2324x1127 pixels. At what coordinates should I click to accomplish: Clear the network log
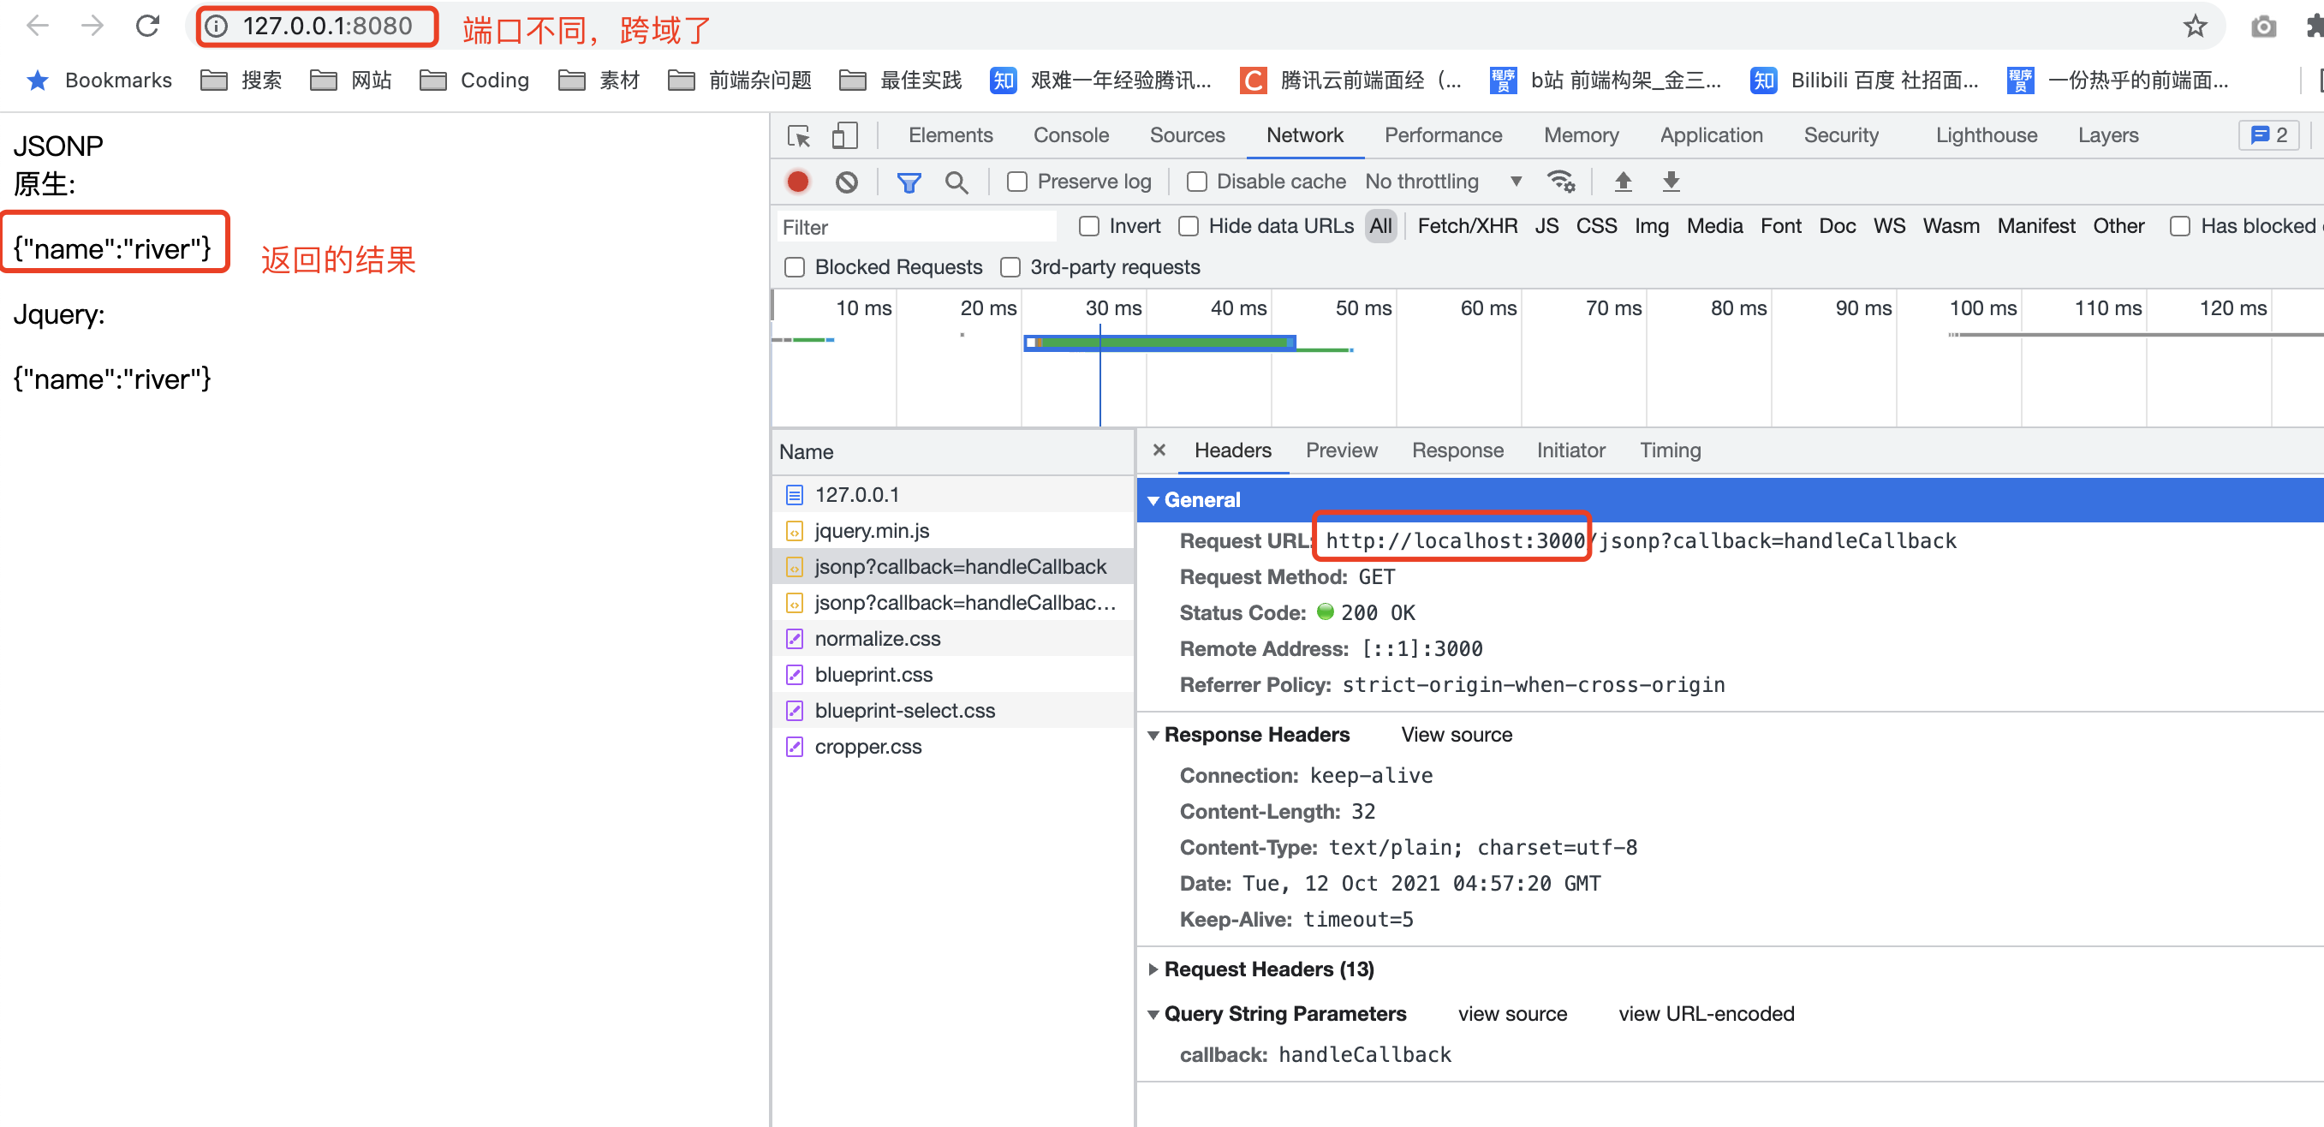pos(846,182)
